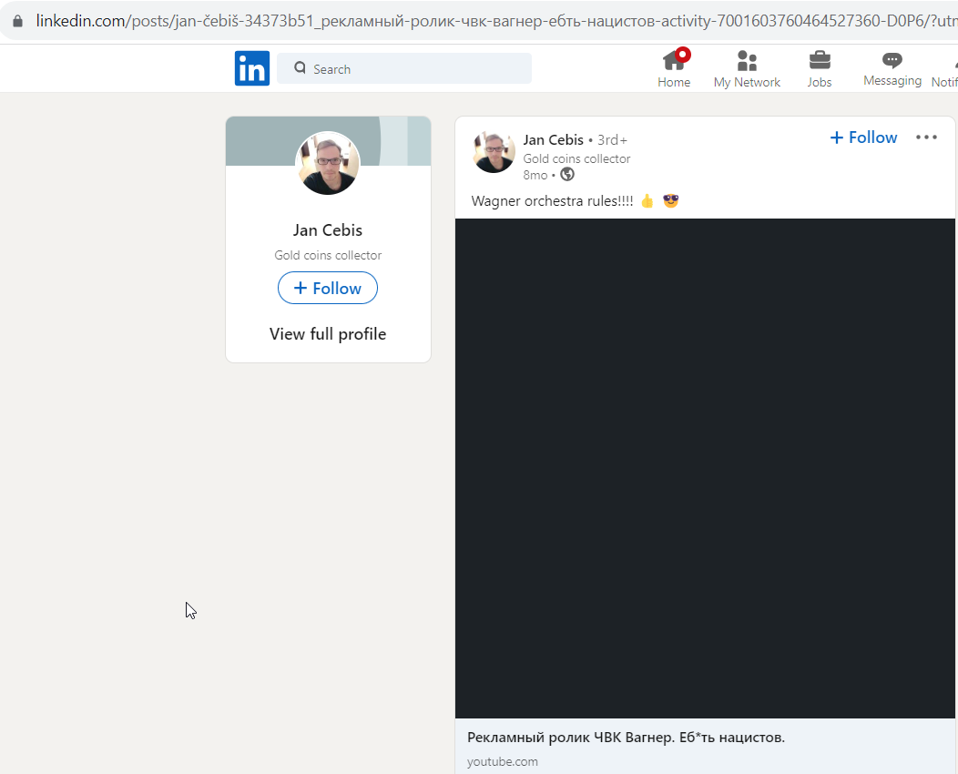The image size is (958, 774).
Task: Click the sidebar profile photo
Action: click(x=328, y=162)
